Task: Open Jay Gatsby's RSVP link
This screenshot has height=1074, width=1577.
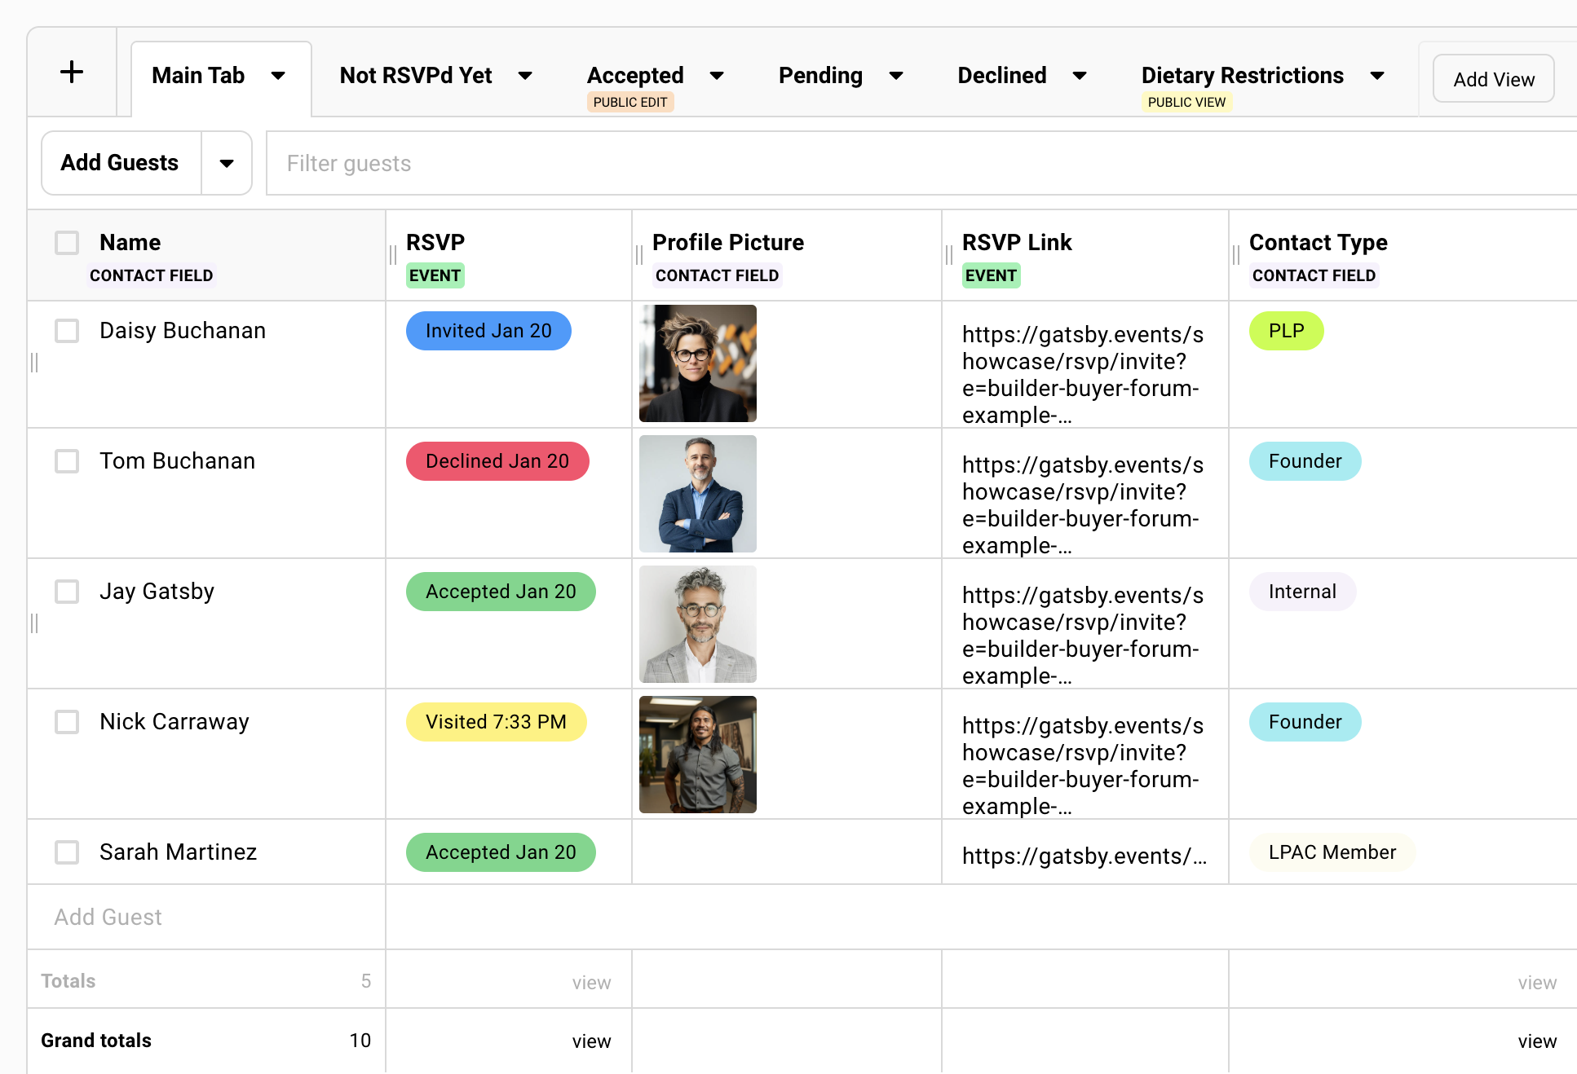Action: 1083,636
